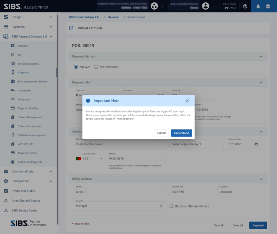
Task: Click the Virtual Terminal open-external icon
Action: (71, 28)
